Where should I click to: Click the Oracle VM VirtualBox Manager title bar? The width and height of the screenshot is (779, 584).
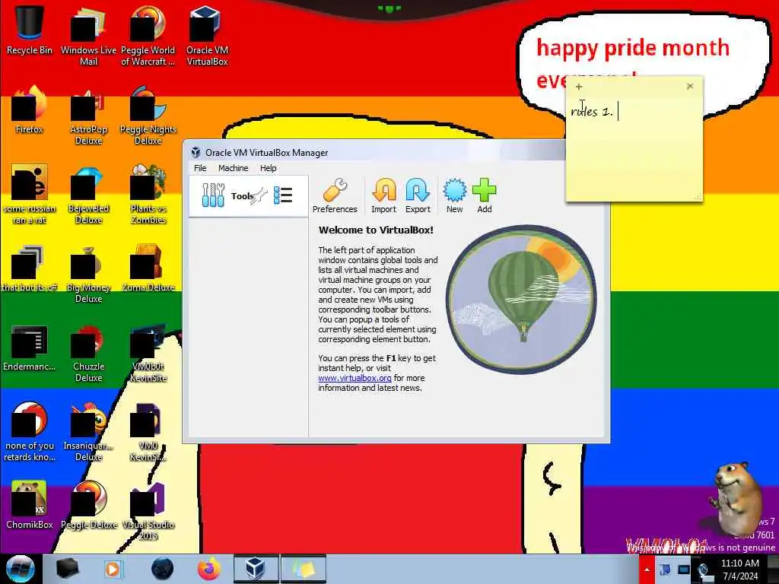[x=377, y=152]
